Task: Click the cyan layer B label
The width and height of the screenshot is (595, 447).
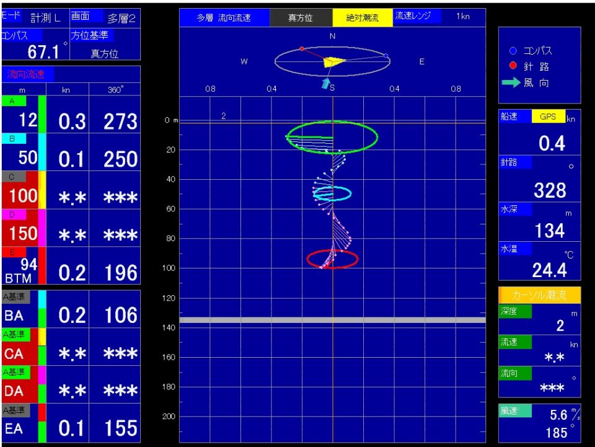Action: pyautogui.click(x=14, y=138)
